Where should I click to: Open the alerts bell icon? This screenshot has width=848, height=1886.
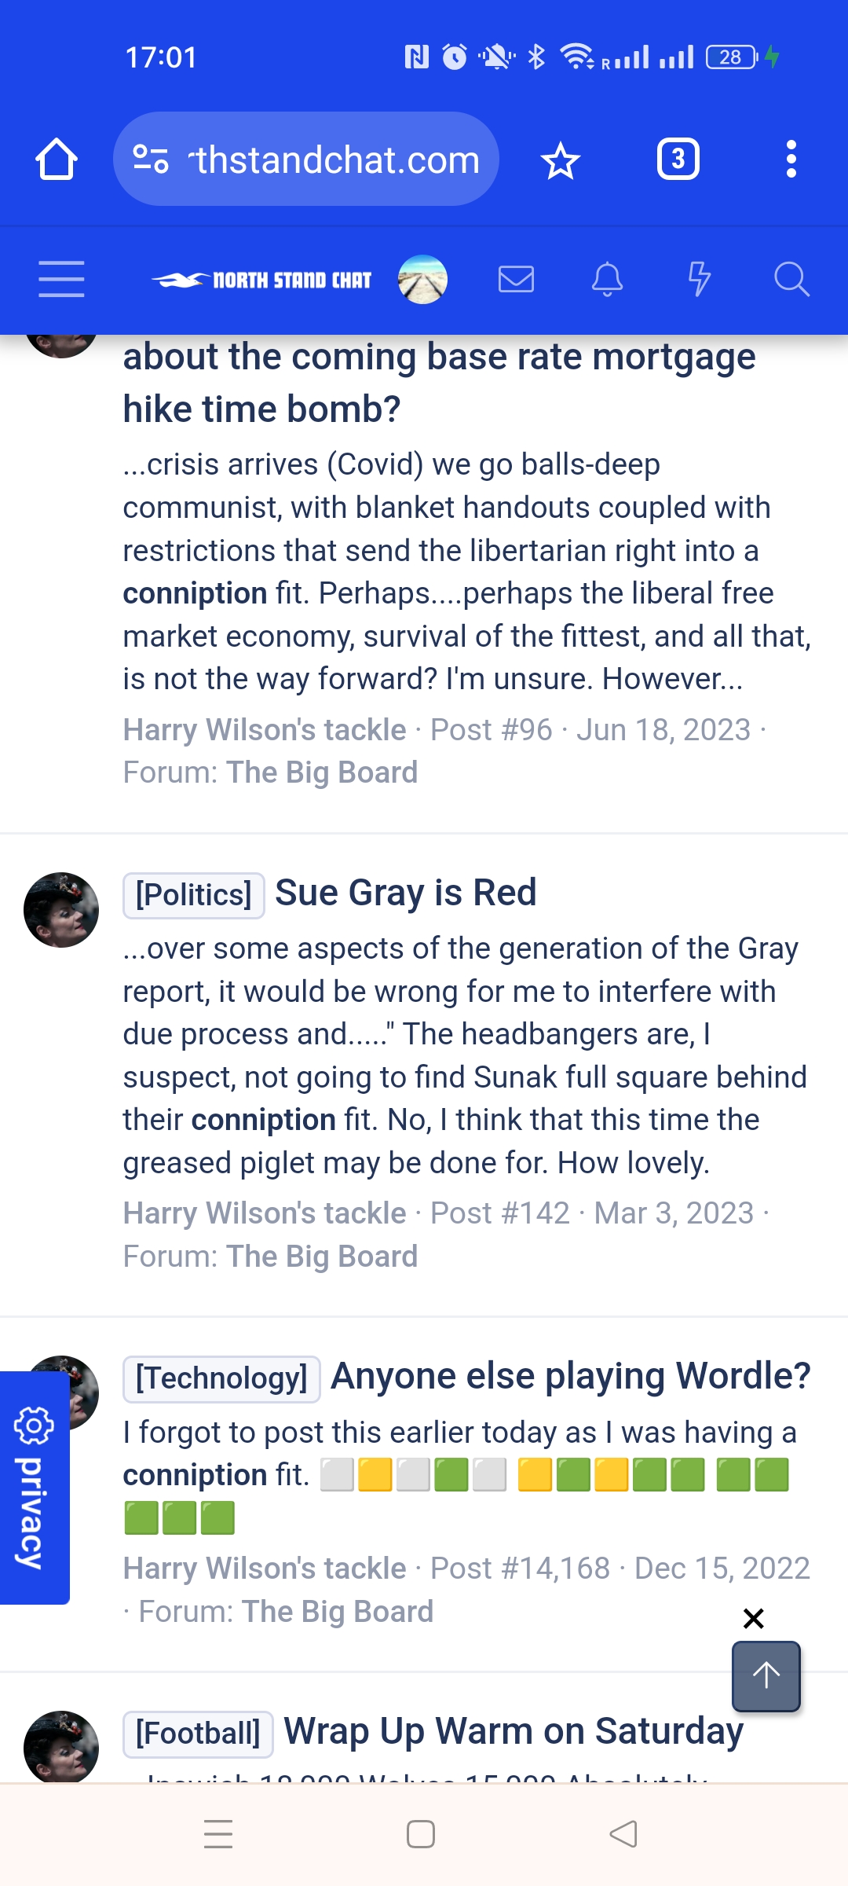607,279
